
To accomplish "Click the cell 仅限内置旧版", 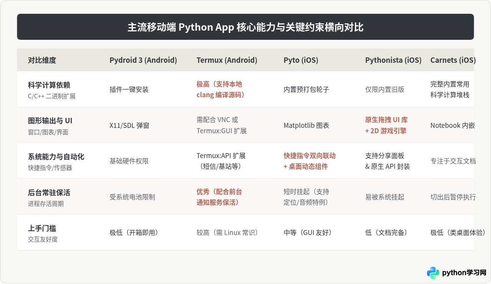I will [385, 90].
